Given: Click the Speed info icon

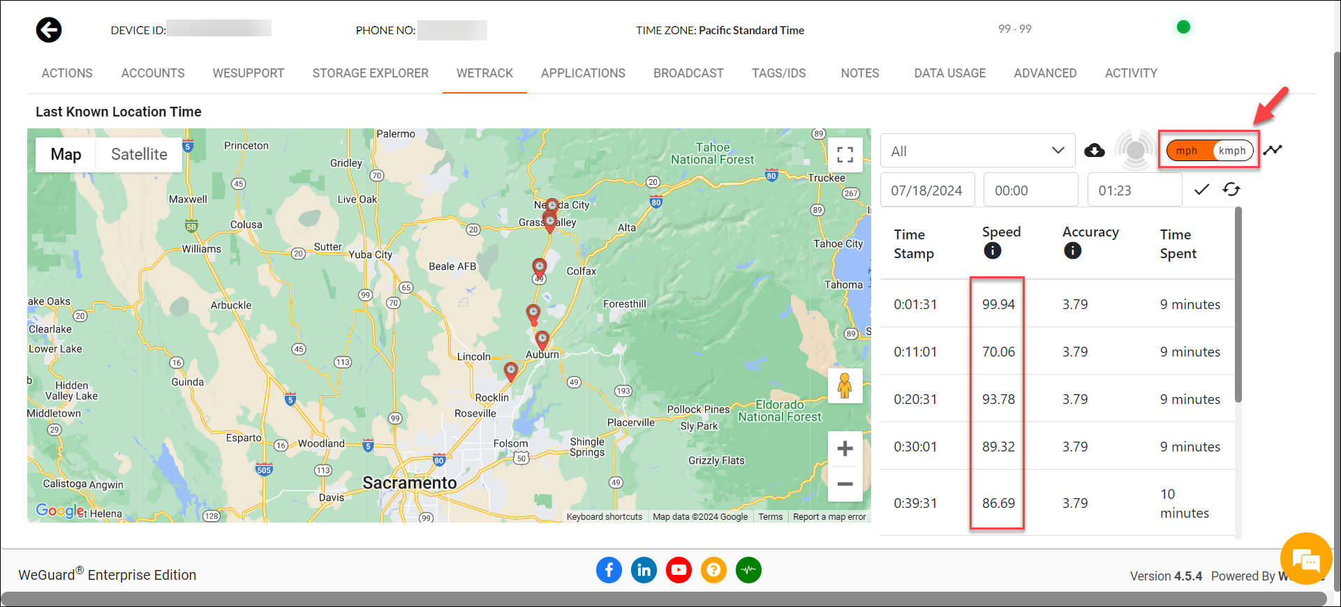Looking at the screenshot, I should (x=992, y=250).
